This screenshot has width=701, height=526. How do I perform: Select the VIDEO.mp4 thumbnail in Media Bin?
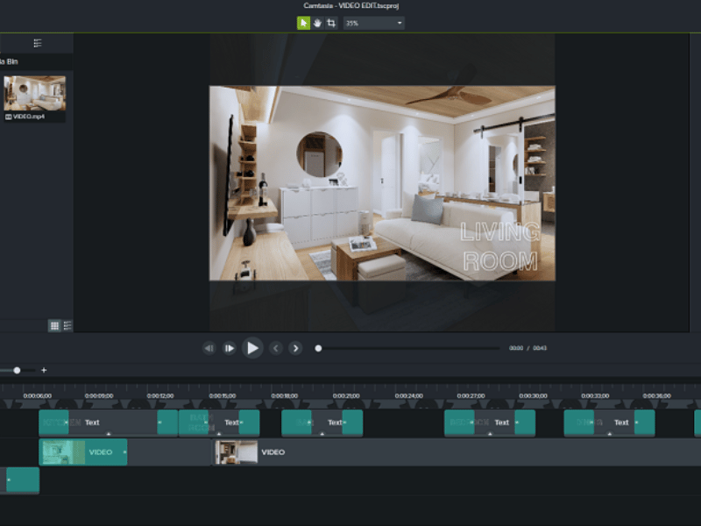(35, 93)
